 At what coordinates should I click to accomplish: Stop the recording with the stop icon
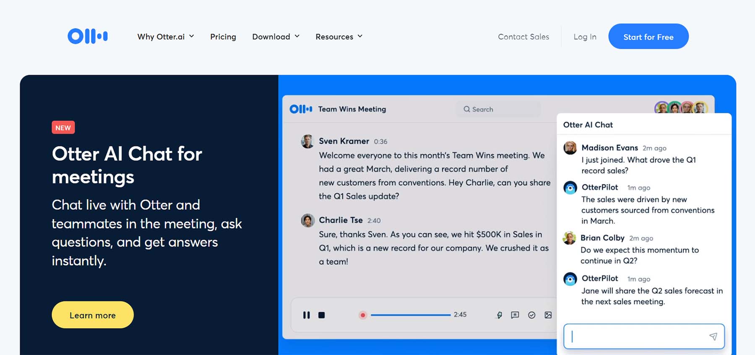click(321, 315)
